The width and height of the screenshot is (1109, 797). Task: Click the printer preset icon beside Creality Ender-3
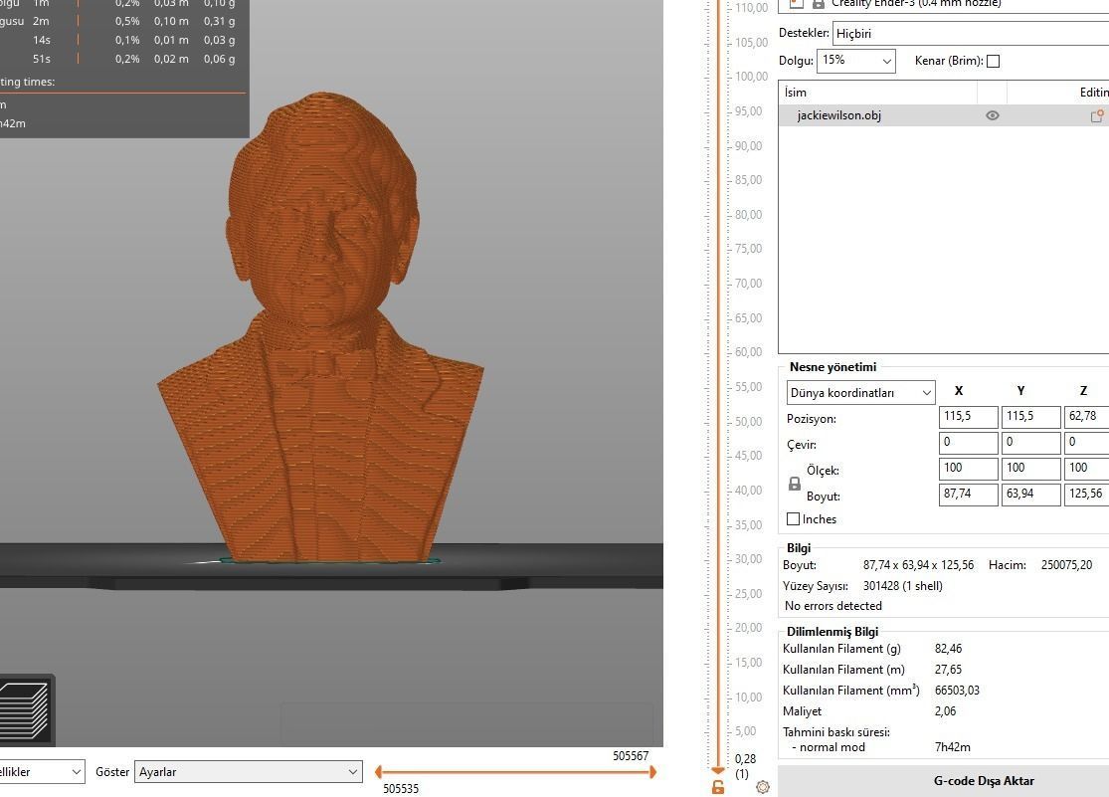[797, 4]
